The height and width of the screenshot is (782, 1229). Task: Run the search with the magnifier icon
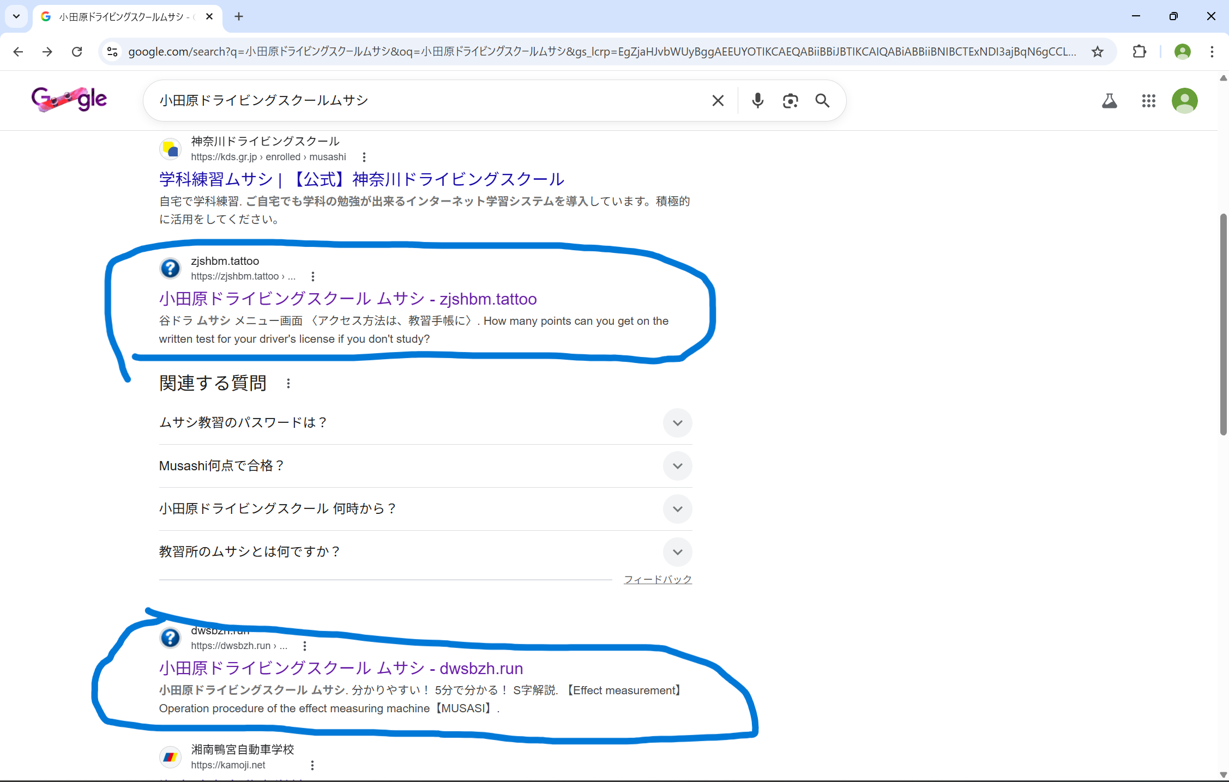822,100
